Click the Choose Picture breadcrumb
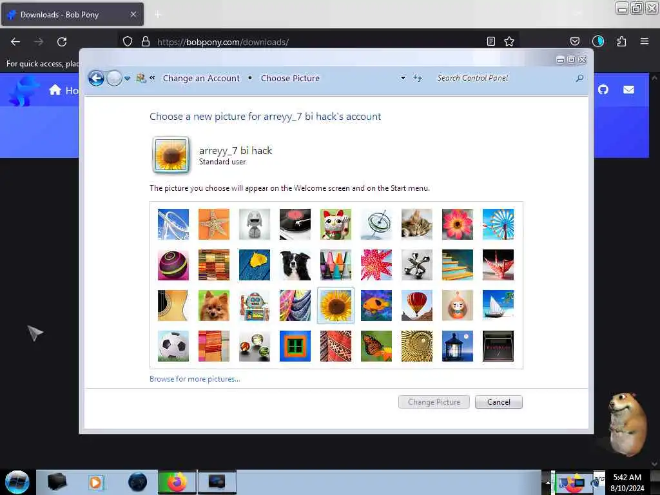 (290, 78)
